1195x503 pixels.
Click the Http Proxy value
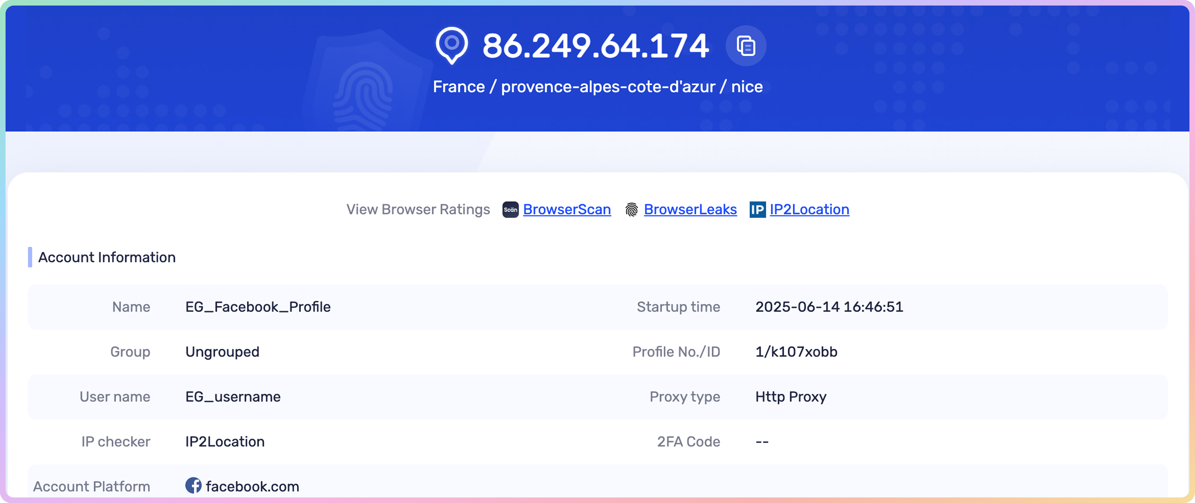coord(791,397)
